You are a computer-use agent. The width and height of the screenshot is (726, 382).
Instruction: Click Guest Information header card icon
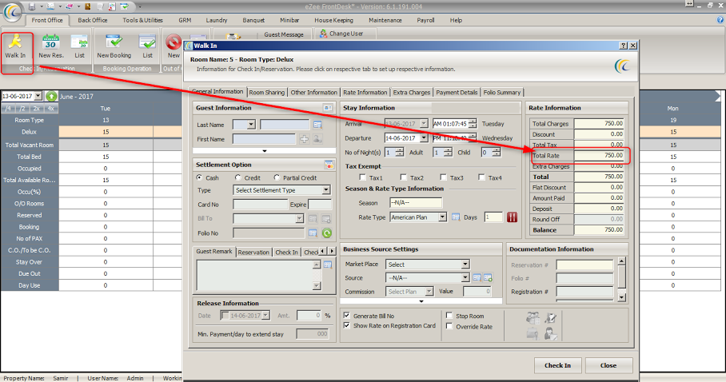[x=328, y=108]
